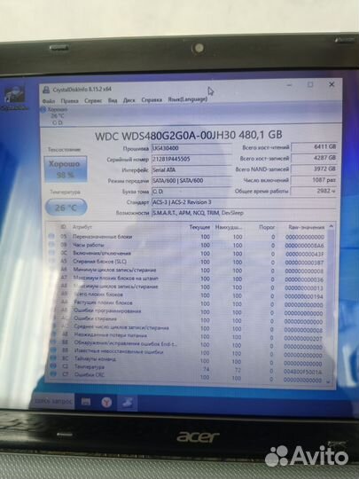Click the ACS-3 | ACS-2 Revision 3 standard field

(x=244, y=202)
